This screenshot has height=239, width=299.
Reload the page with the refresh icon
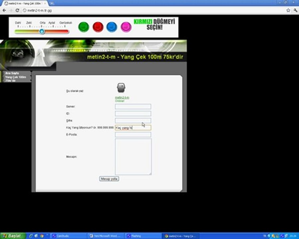pyautogui.click(x=17, y=10)
